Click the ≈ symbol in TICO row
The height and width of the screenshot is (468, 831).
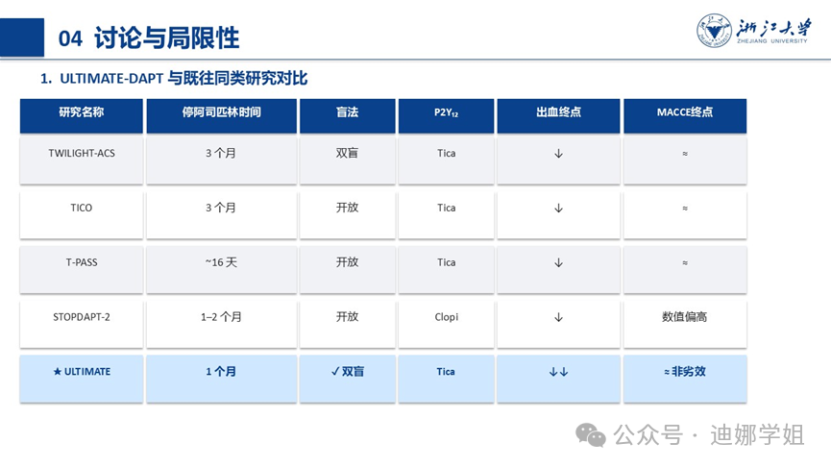tap(685, 209)
